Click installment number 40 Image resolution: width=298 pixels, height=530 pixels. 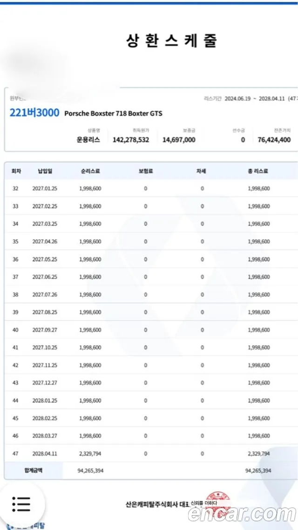(15, 330)
